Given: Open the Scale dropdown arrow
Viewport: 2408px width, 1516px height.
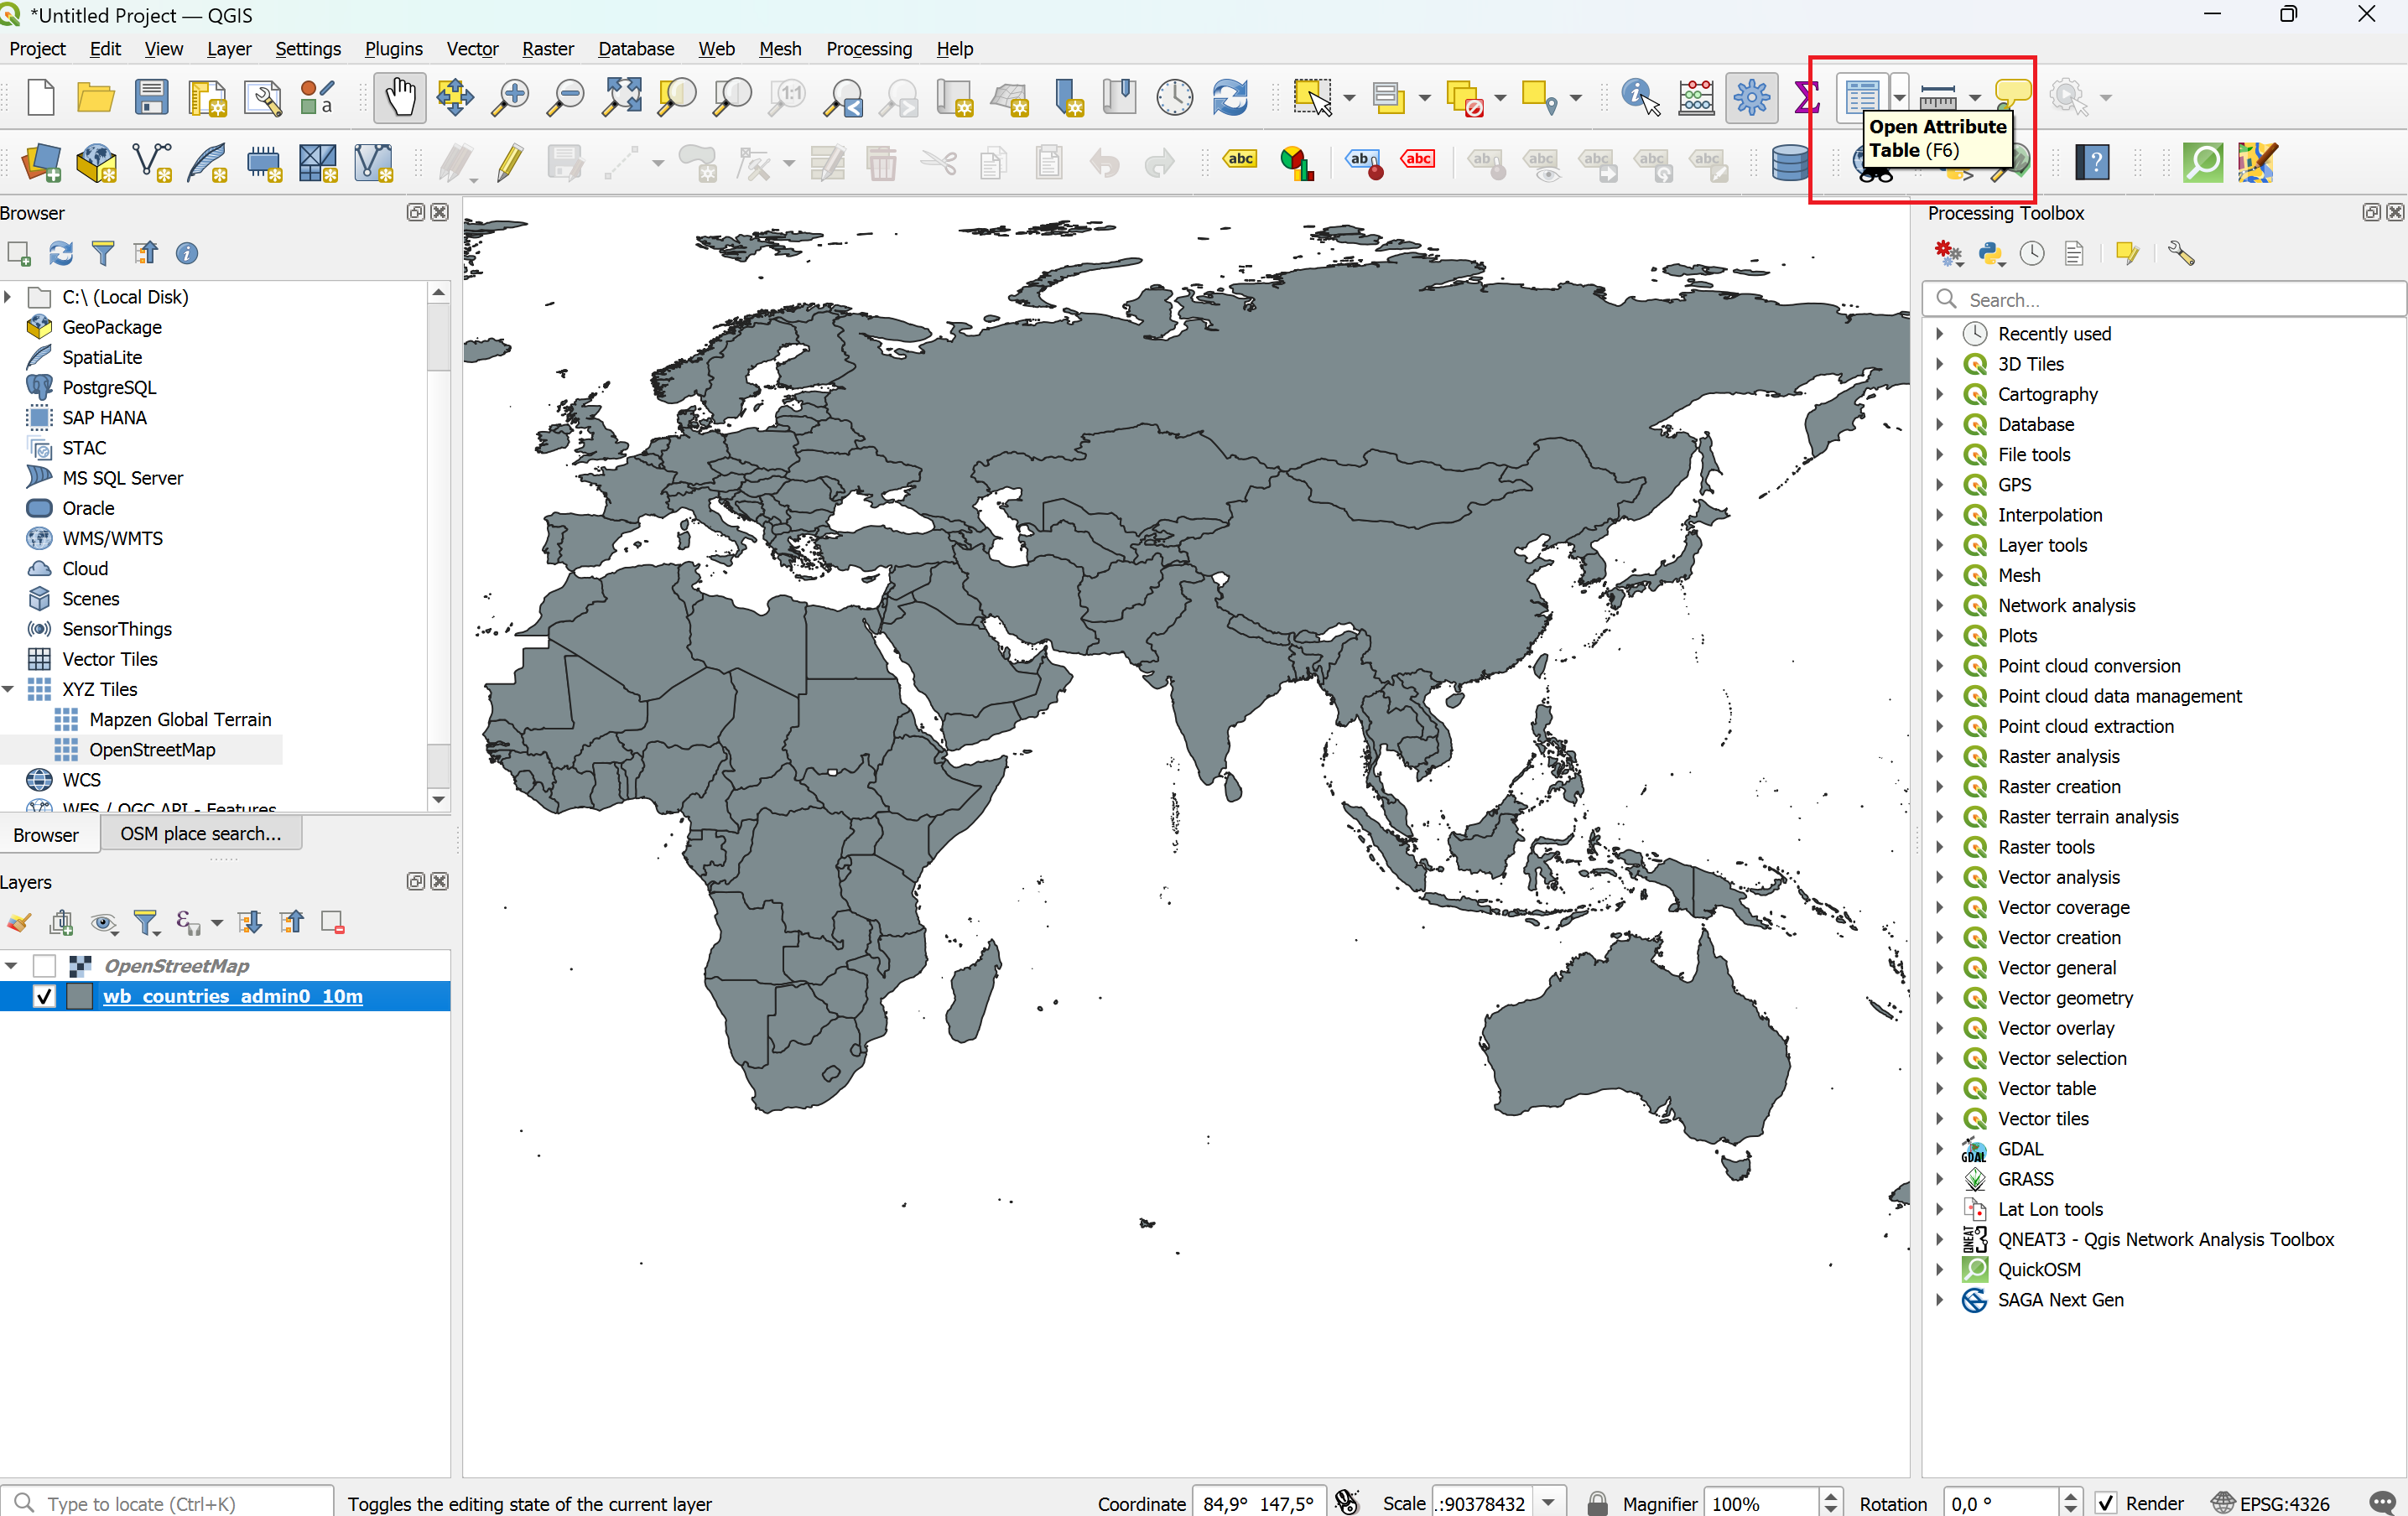Looking at the screenshot, I should [1549, 1502].
